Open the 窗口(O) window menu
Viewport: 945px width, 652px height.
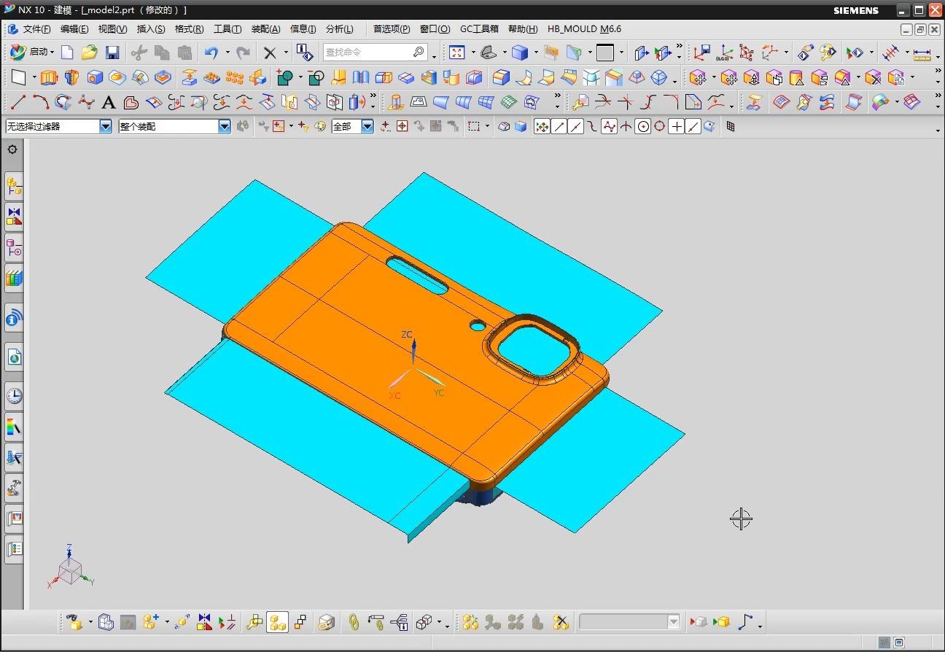tap(435, 29)
